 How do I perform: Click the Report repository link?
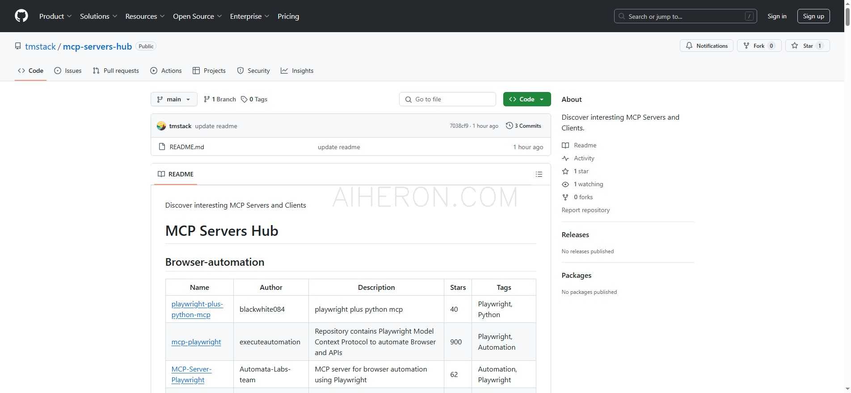point(586,210)
